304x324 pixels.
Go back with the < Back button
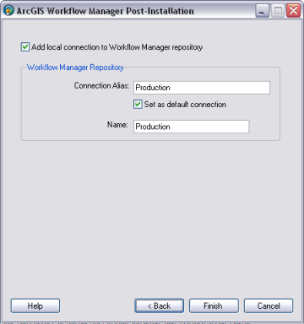tap(159, 305)
